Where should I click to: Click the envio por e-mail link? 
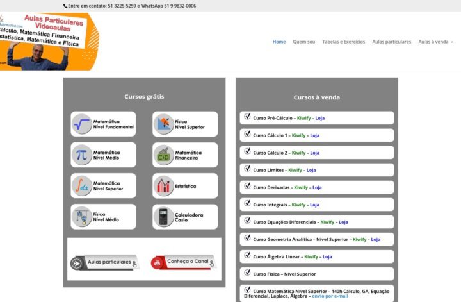pos(330,296)
